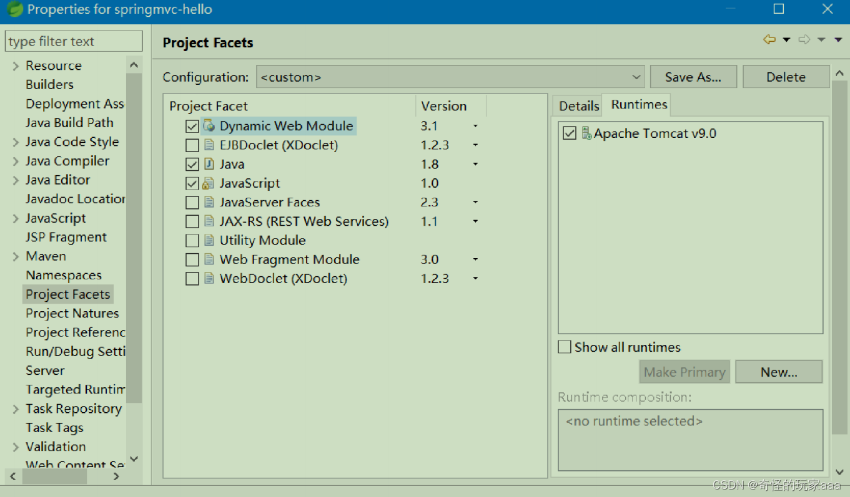Click the New... runtime button
850x497 pixels.
coord(779,372)
